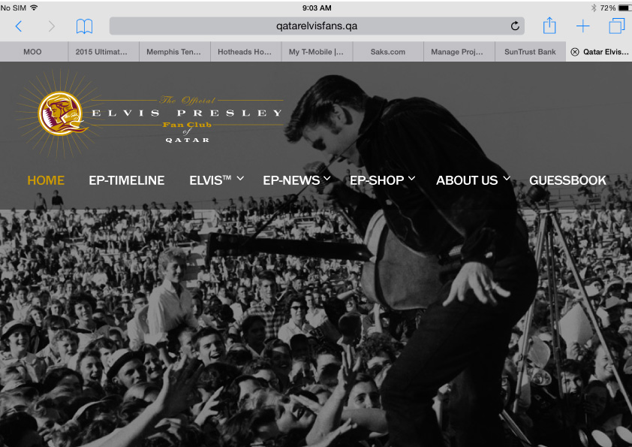Viewport: 632px width, 447px height.
Task: Click the Elvis Presley Fan Club title text
Action: pyautogui.click(x=188, y=119)
